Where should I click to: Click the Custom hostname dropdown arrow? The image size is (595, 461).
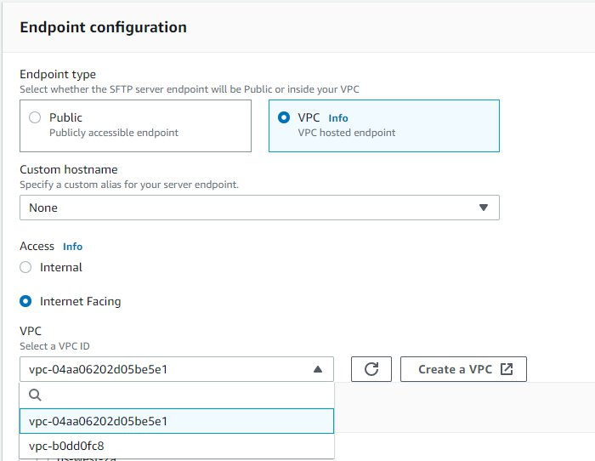pos(483,208)
